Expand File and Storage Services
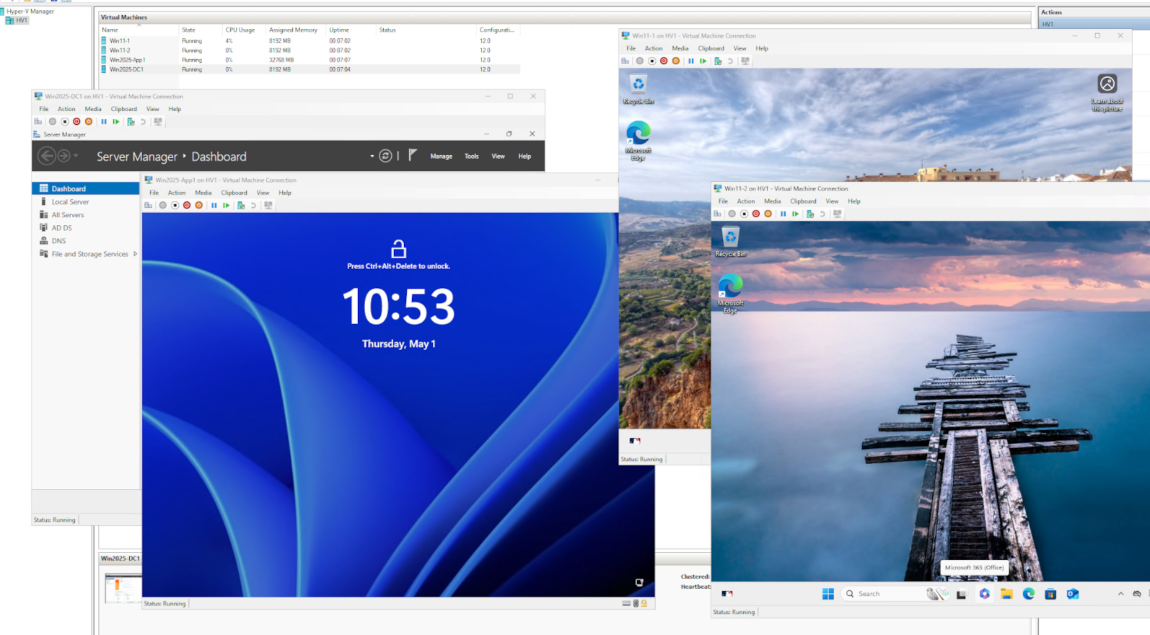This screenshot has width=1150, height=635. 135,254
